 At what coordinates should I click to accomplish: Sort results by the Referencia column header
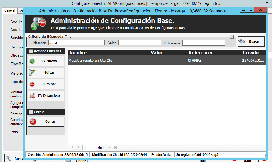(200, 52)
